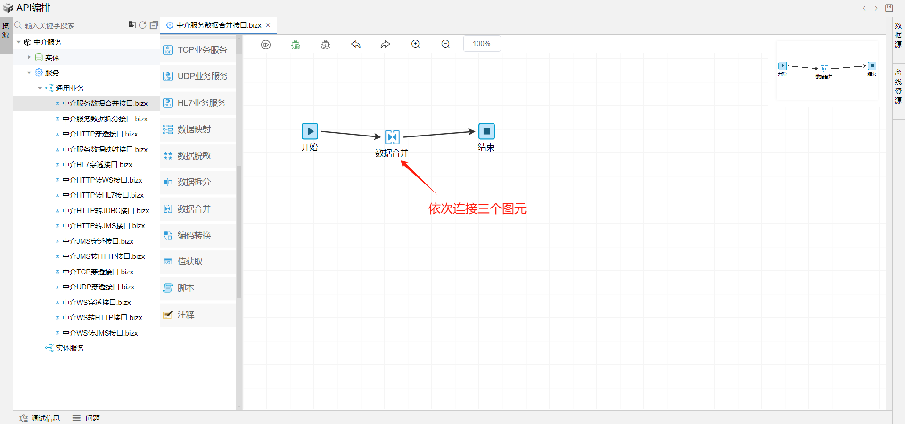Collapse the 中介服务 root tree node
This screenshot has width=905, height=424.
point(19,42)
